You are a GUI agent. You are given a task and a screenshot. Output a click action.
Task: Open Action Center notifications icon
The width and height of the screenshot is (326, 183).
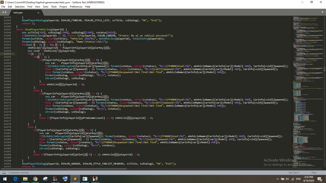320,179
